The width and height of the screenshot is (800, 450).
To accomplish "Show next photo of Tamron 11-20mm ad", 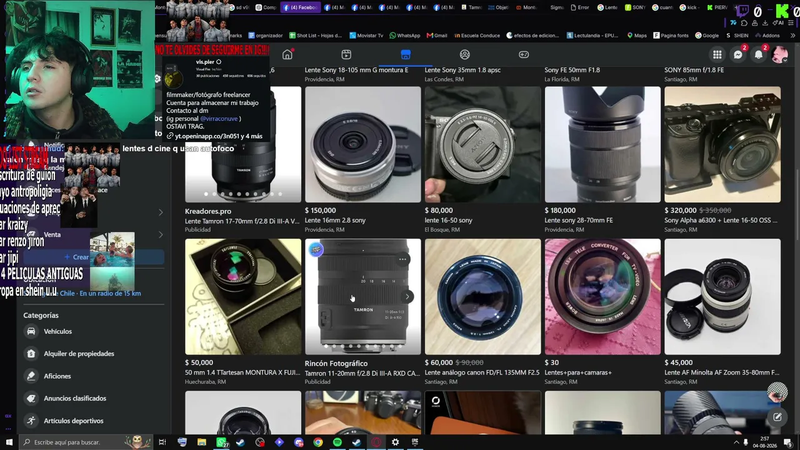I will 407,297.
